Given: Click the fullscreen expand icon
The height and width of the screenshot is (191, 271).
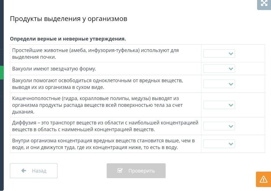Looking at the screenshot, I should (264, 3).
